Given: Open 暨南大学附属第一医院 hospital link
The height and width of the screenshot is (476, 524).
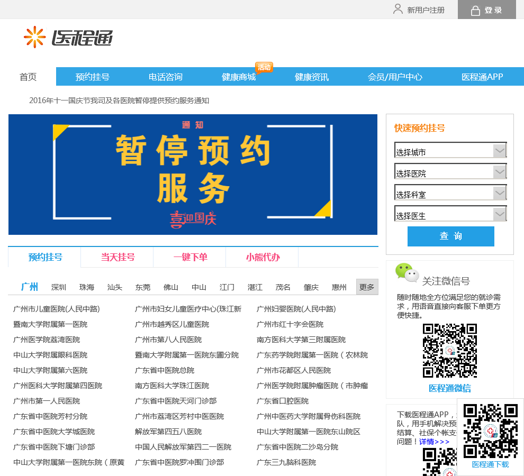Looking at the screenshot, I should 50,324.
